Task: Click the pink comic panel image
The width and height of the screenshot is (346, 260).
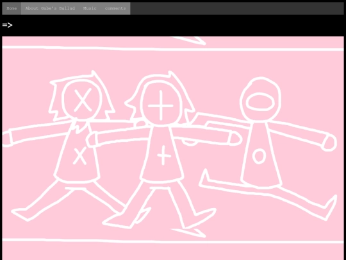Action: point(173,148)
